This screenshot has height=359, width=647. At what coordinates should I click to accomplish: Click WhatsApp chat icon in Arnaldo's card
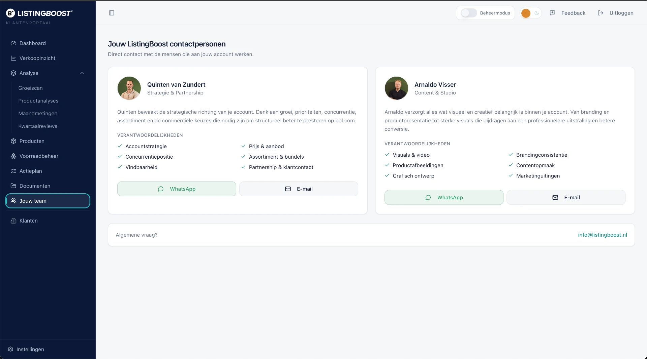pyautogui.click(x=428, y=198)
